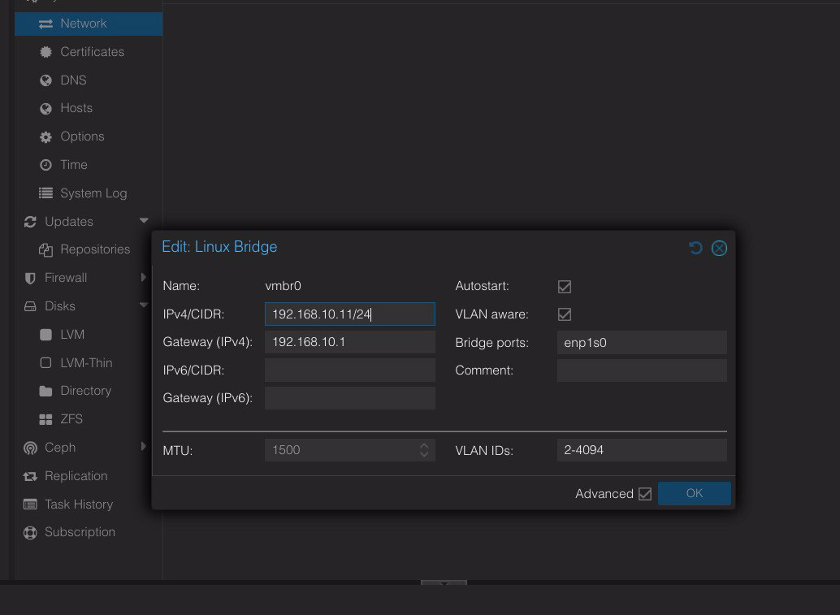Open the Hosts menu item

tap(89, 108)
